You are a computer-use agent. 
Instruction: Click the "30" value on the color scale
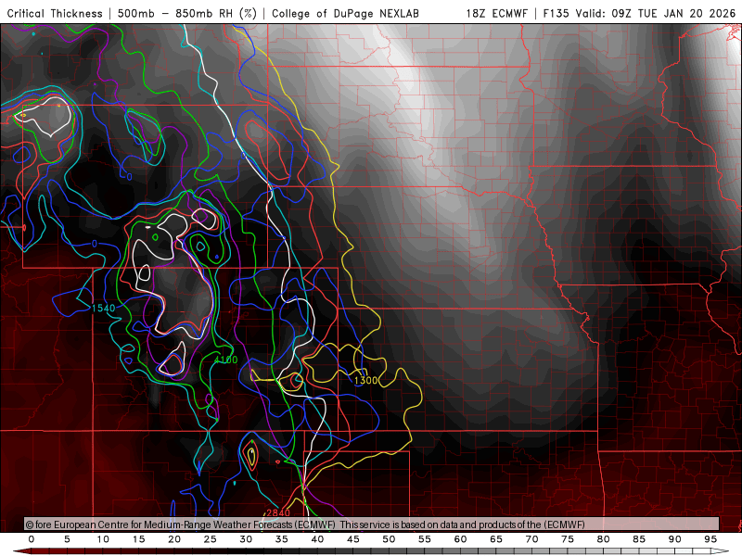tap(246, 539)
